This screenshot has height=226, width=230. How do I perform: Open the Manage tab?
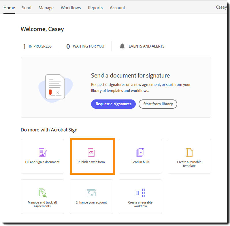[x=46, y=7]
